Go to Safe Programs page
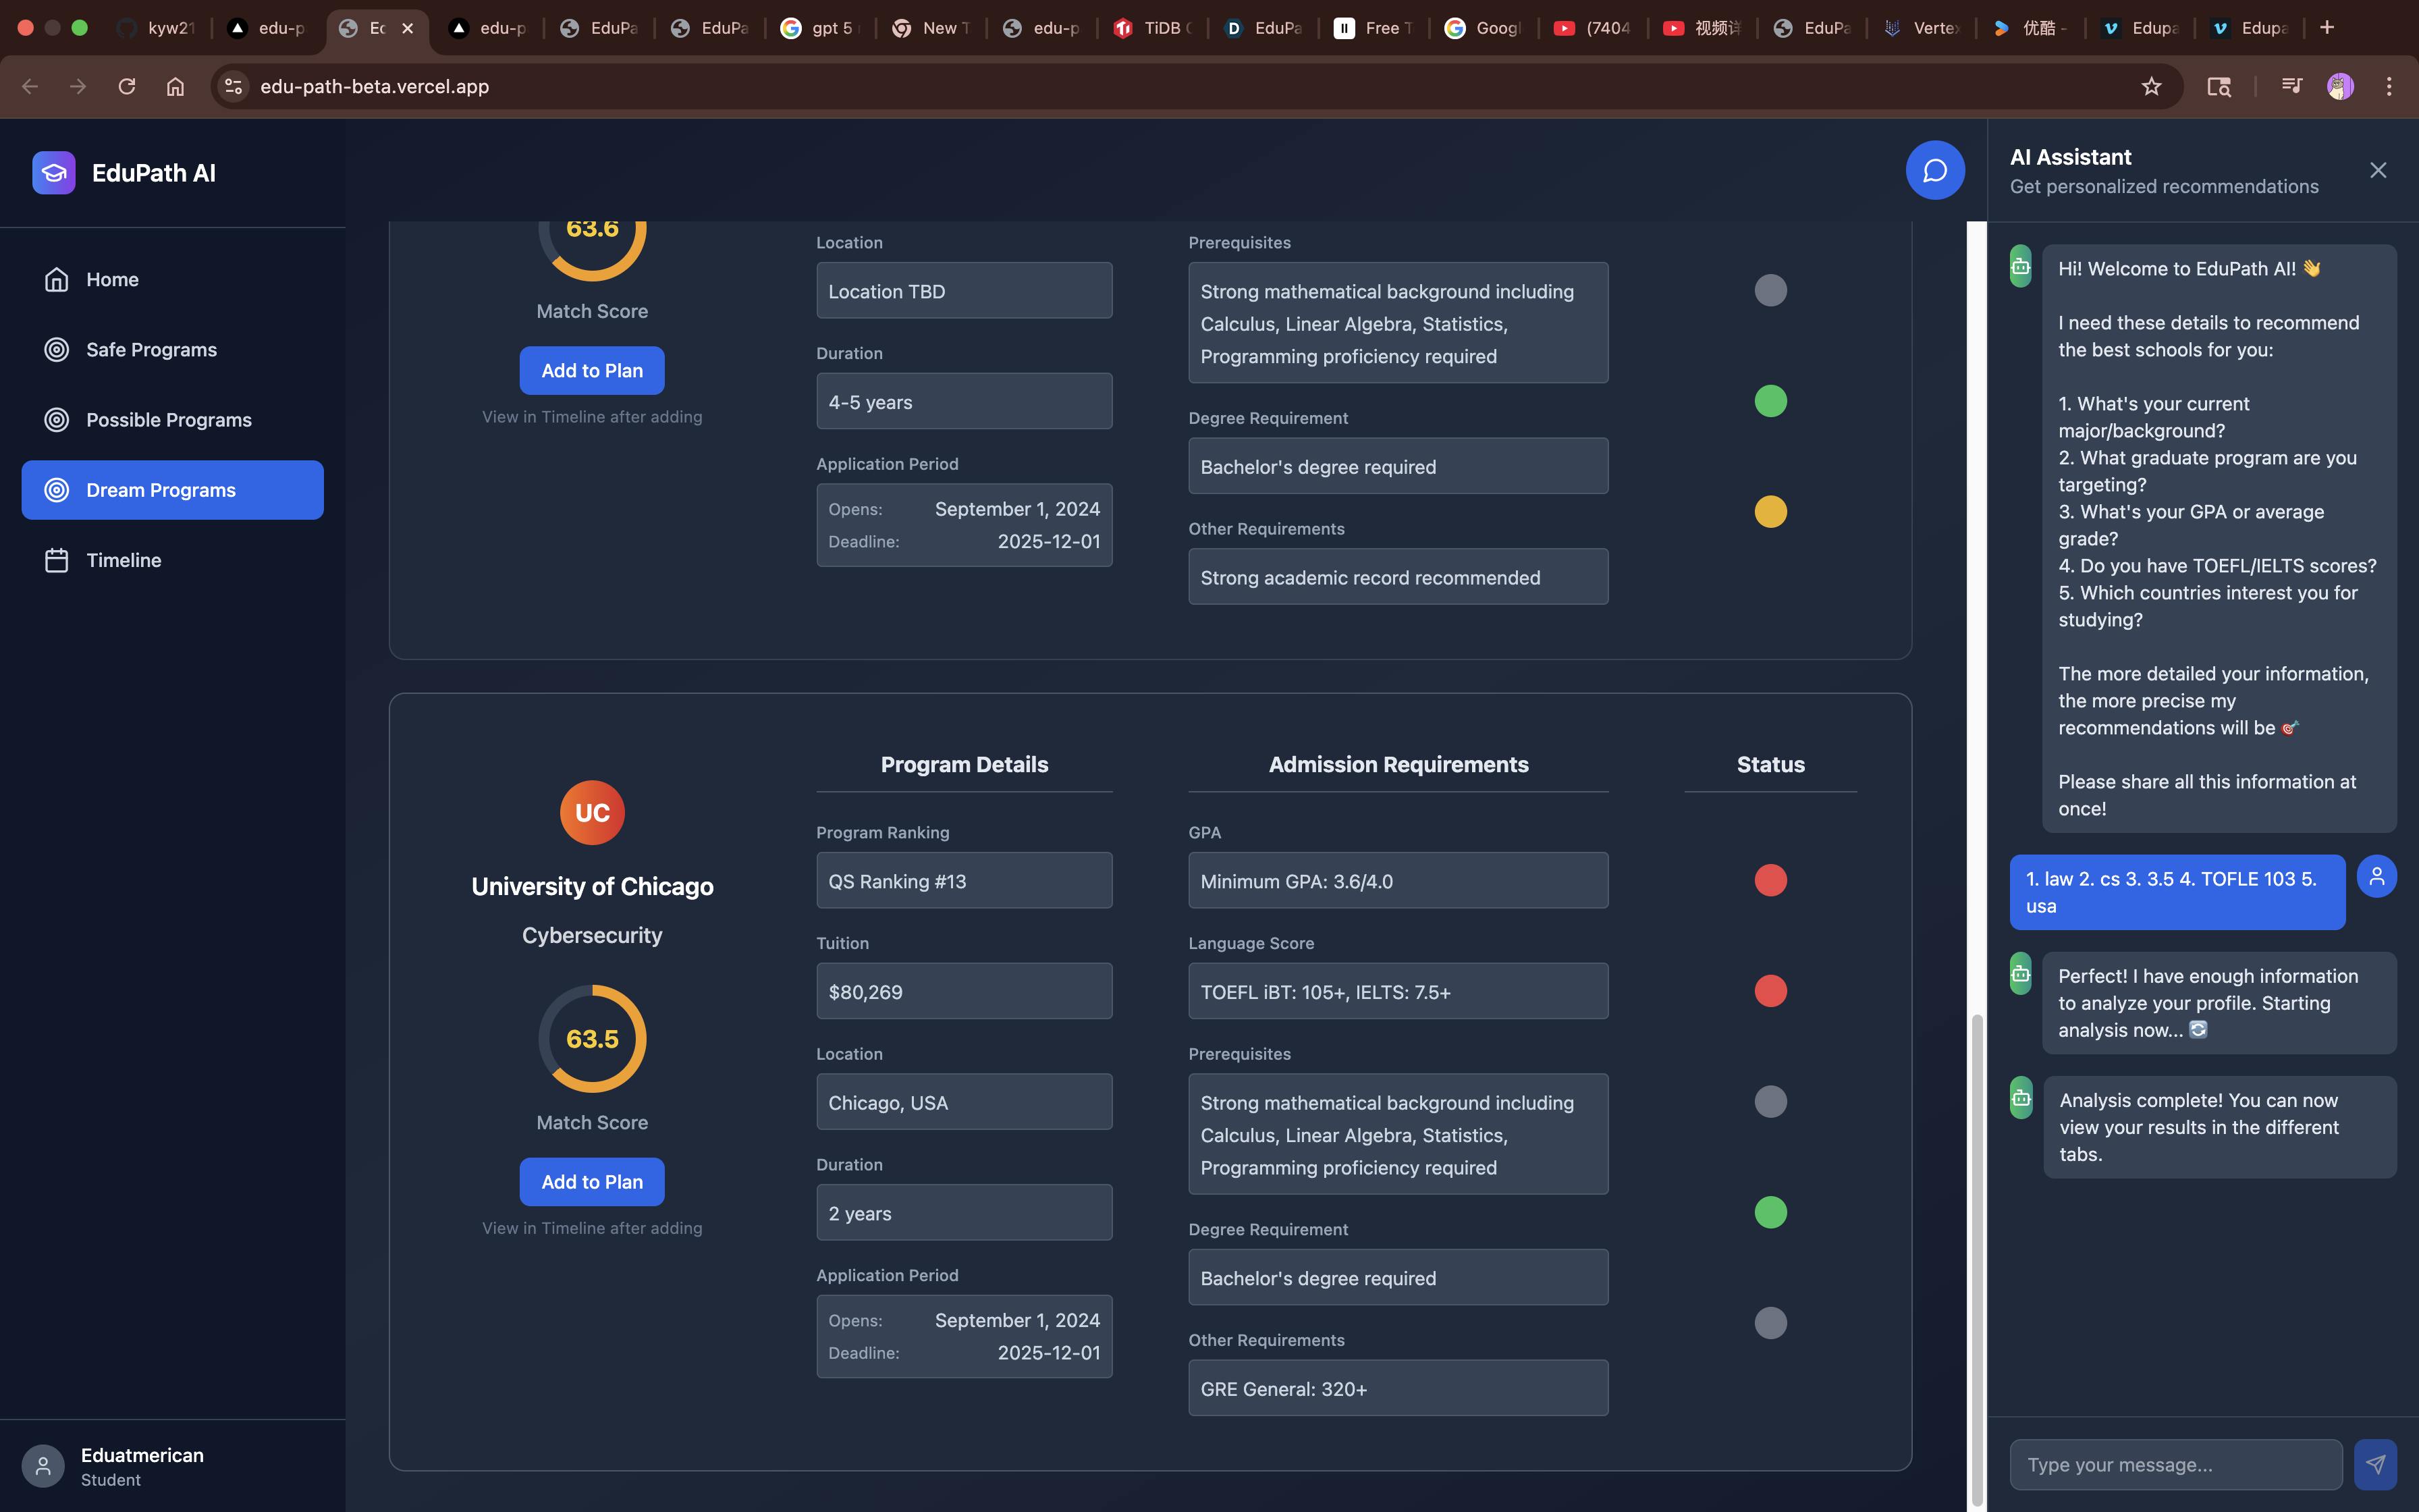2419x1512 pixels. pyautogui.click(x=151, y=349)
